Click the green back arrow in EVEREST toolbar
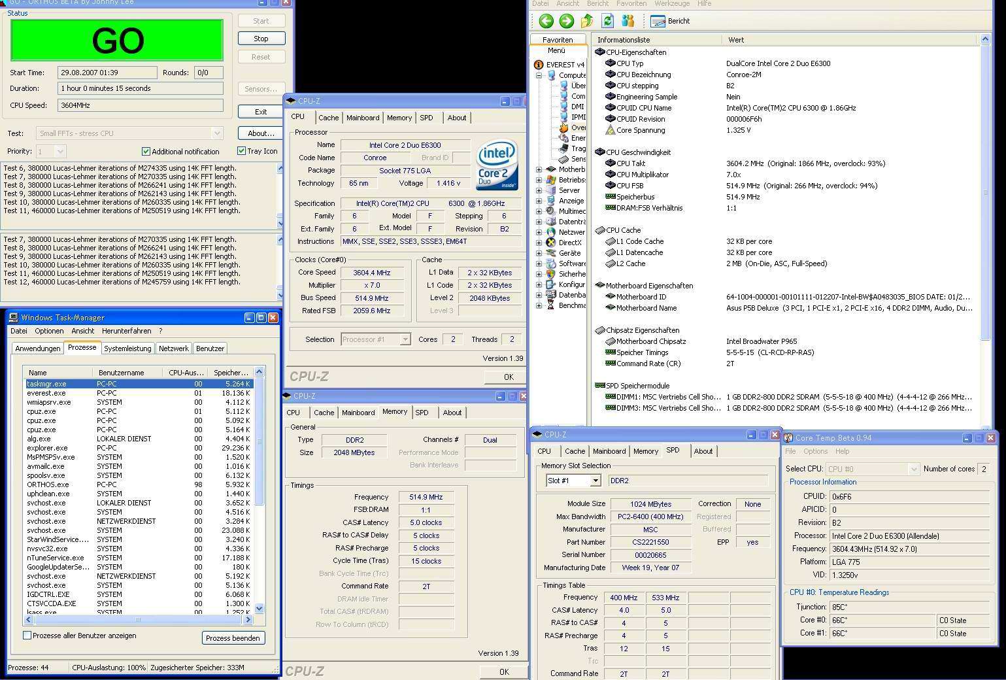The height and width of the screenshot is (680, 1006). pyautogui.click(x=546, y=21)
